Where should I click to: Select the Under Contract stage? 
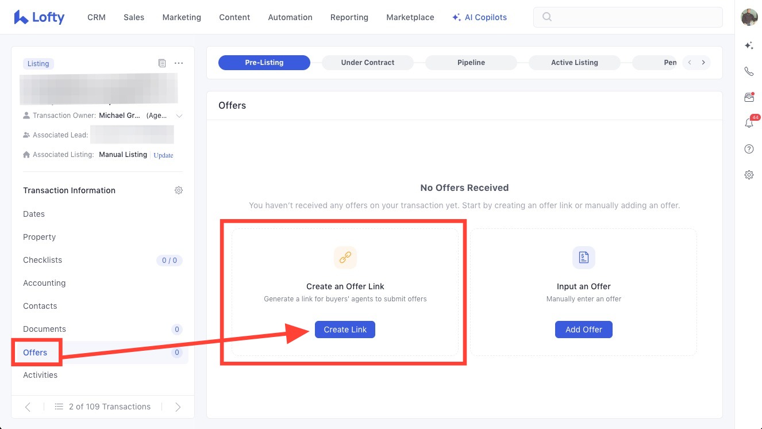coord(367,63)
